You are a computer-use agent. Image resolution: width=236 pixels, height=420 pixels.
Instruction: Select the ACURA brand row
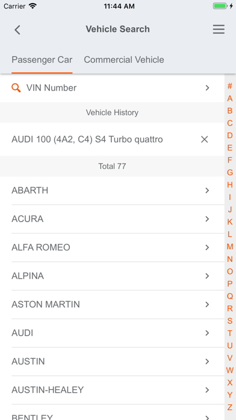[x=112, y=219]
